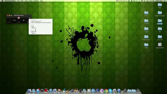Open the View menu
Viewport: 167px width, 94px height.
point(26,1)
